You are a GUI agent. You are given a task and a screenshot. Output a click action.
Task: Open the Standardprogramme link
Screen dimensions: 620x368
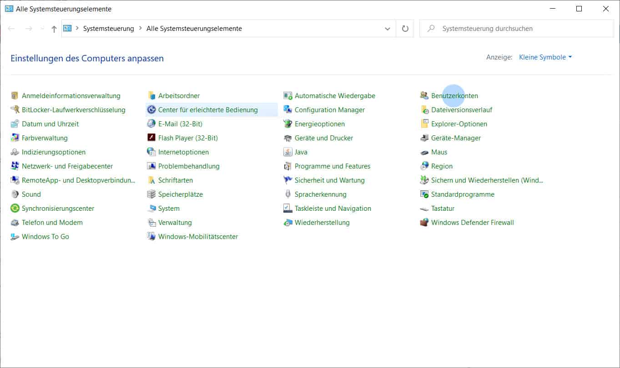pyautogui.click(x=463, y=194)
